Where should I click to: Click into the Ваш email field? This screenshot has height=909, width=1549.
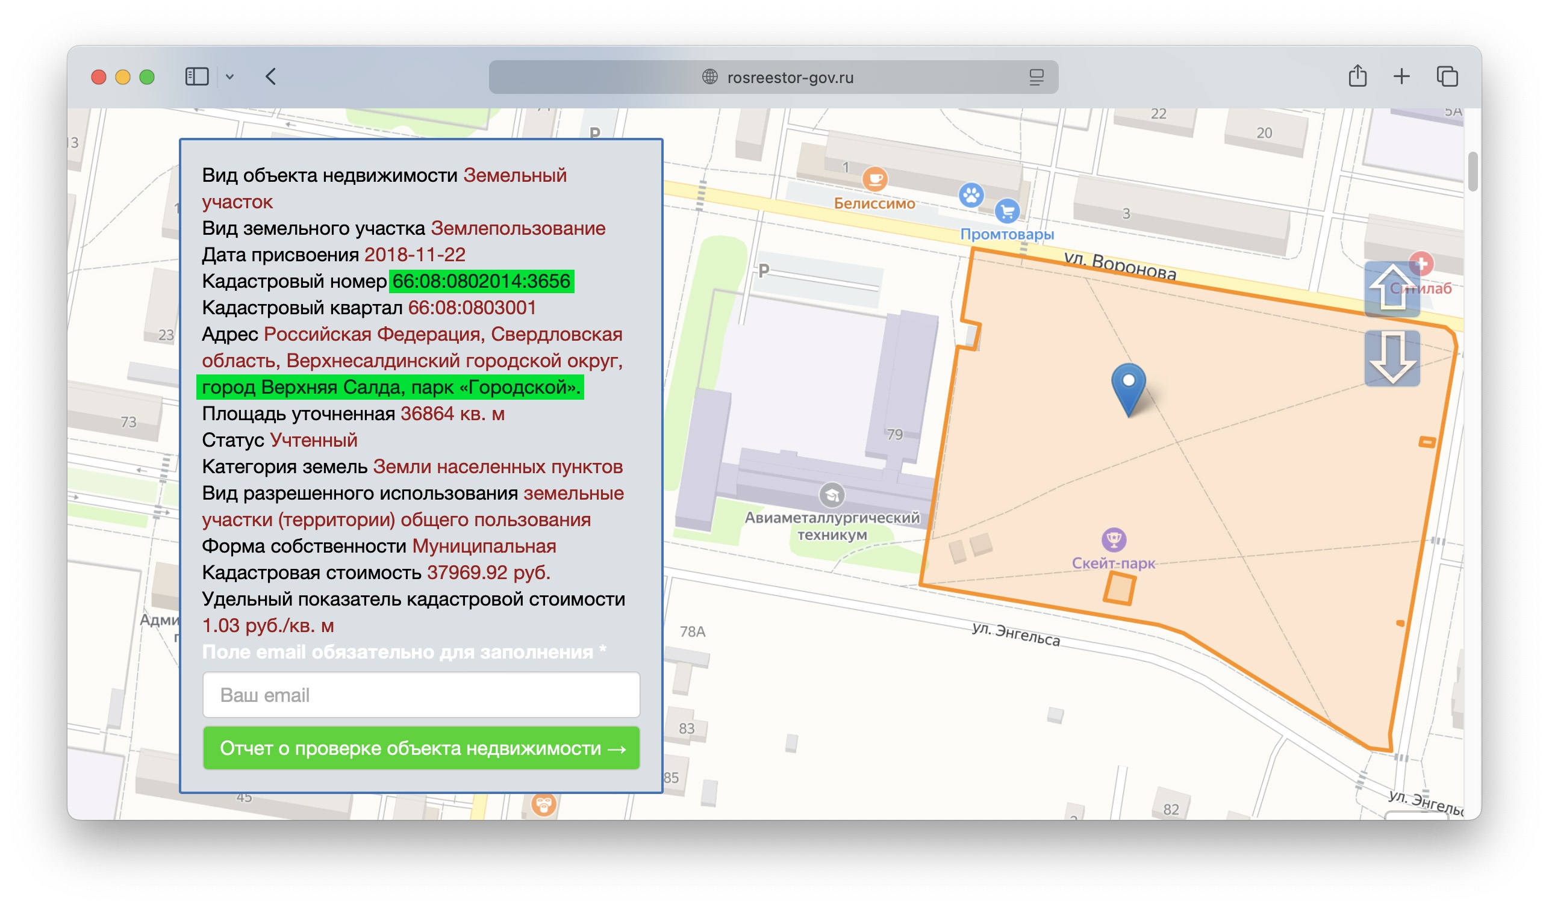[421, 695]
